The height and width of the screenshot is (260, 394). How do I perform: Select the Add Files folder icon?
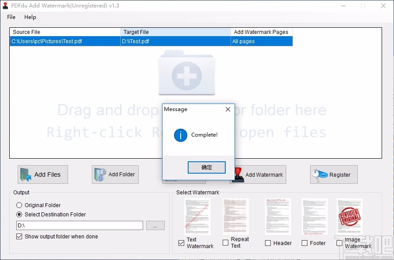point(25,175)
